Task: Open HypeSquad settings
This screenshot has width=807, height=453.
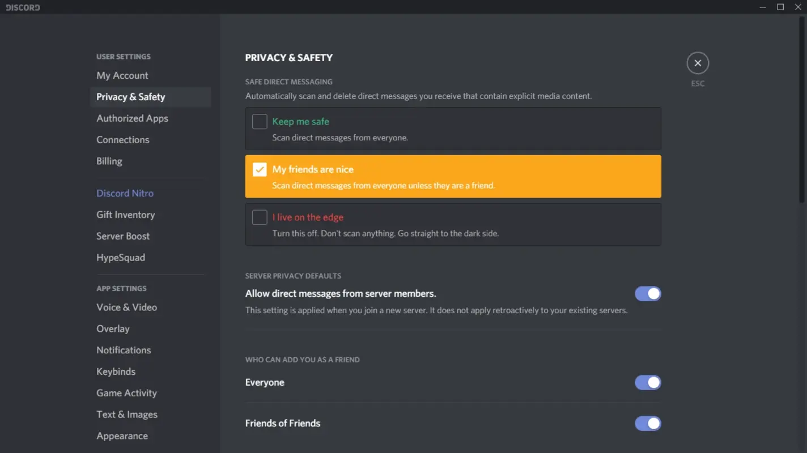Action: (121, 258)
